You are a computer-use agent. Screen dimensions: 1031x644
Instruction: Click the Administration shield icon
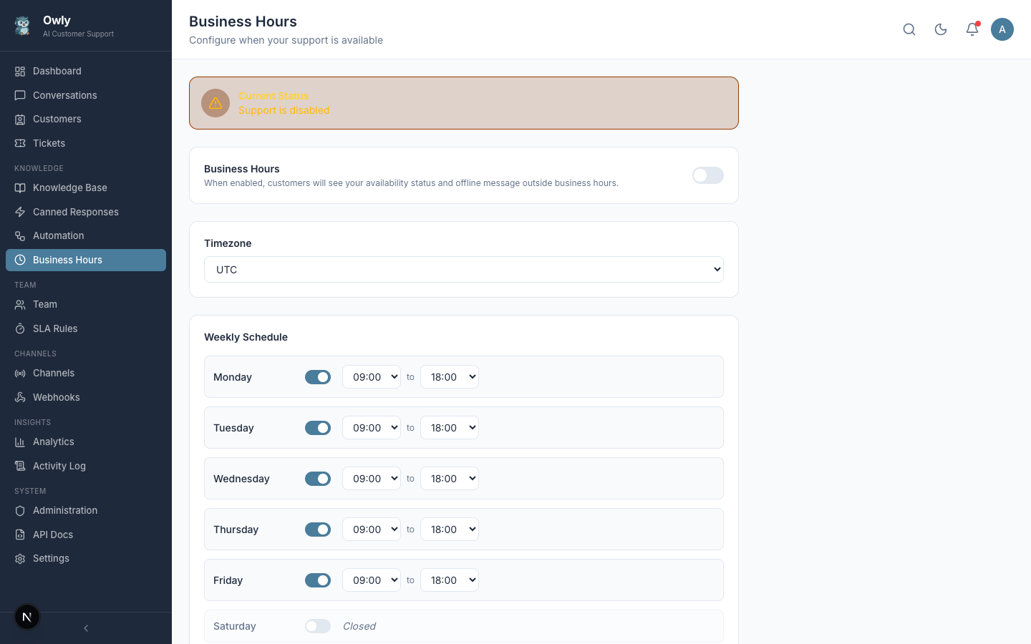click(20, 511)
